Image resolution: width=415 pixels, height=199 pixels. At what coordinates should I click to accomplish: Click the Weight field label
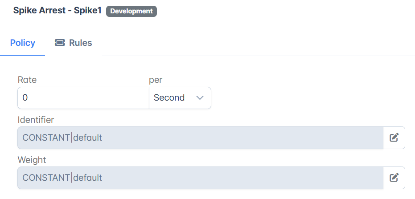(x=32, y=160)
